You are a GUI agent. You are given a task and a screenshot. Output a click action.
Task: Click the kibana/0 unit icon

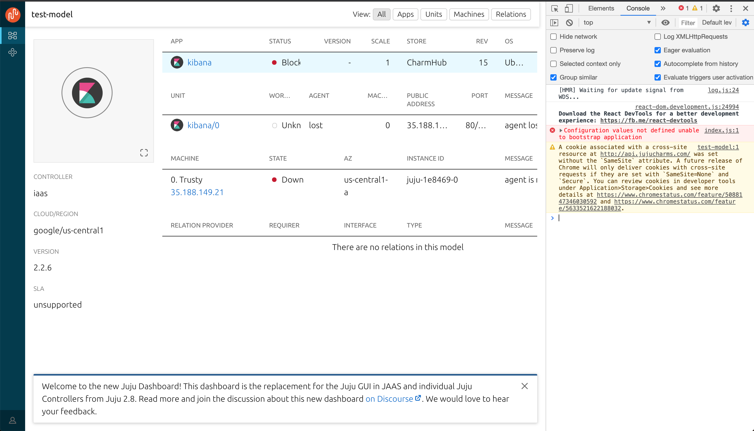177,125
